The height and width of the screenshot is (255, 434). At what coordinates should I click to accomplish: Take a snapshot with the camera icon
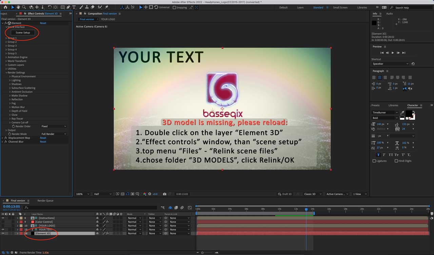pos(164,194)
